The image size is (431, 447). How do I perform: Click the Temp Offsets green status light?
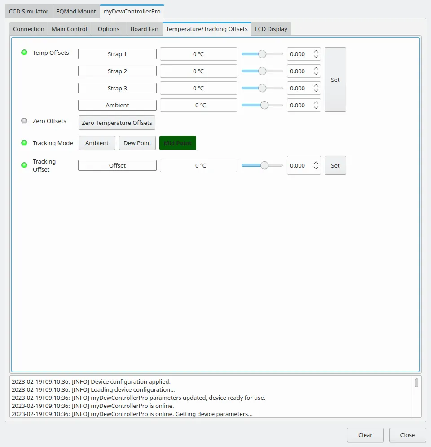click(25, 53)
